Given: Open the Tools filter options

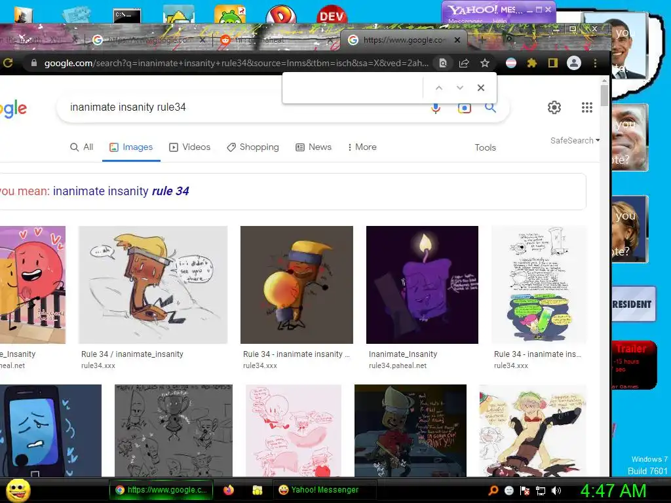Looking at the screenshot, I should coord(486,147).
